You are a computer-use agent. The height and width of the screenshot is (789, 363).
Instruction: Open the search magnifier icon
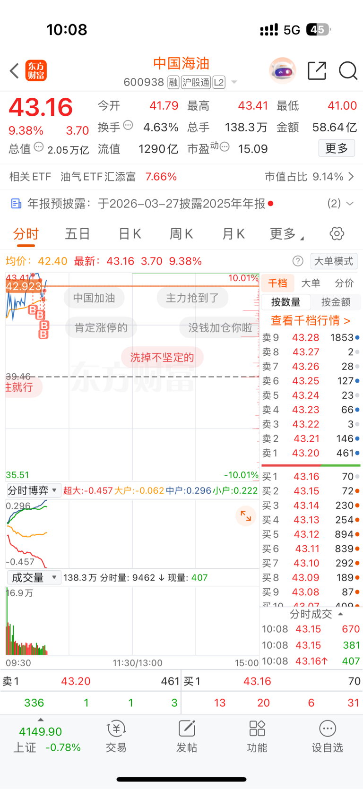pyautogui.click(x=348, y=71)
